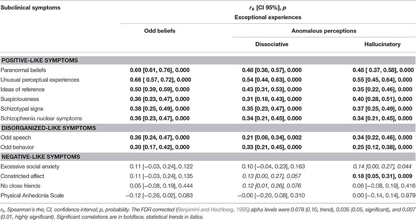Click the Physical Anhedonia Scale row label

coord(32,196)
